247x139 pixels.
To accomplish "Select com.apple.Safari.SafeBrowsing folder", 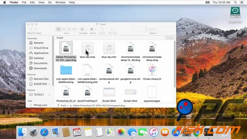I will click(x=66, y=70).
